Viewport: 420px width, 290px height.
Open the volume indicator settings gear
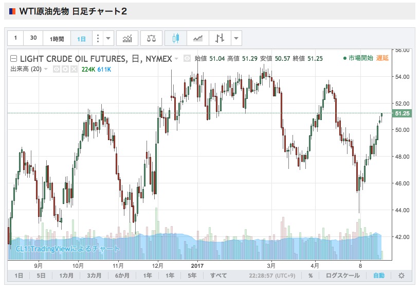(x=65, y=70)
